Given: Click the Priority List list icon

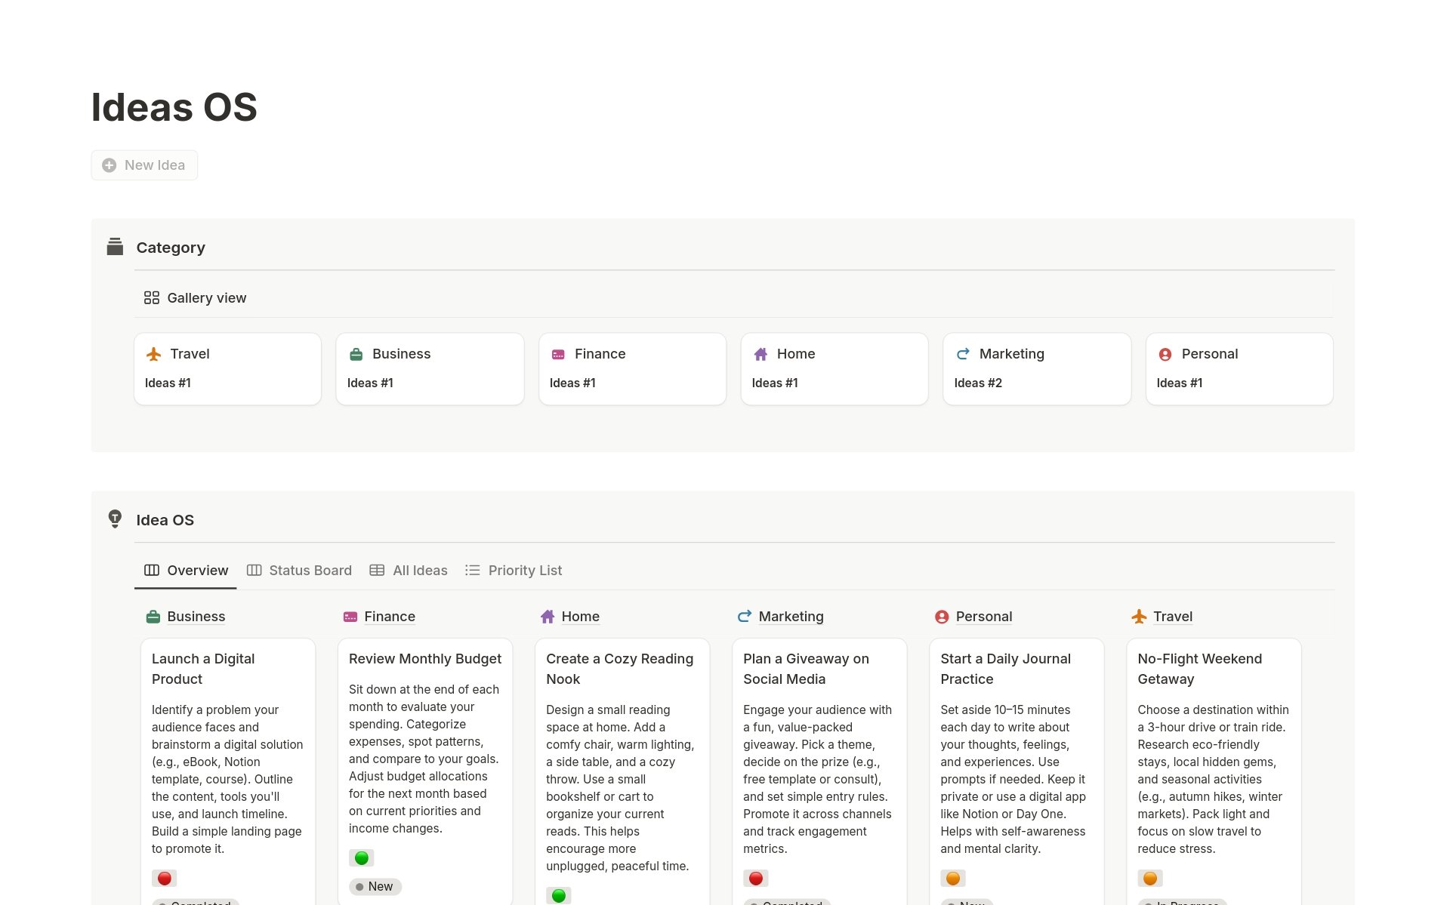Looking at the screenshot, I should [473, 571].
